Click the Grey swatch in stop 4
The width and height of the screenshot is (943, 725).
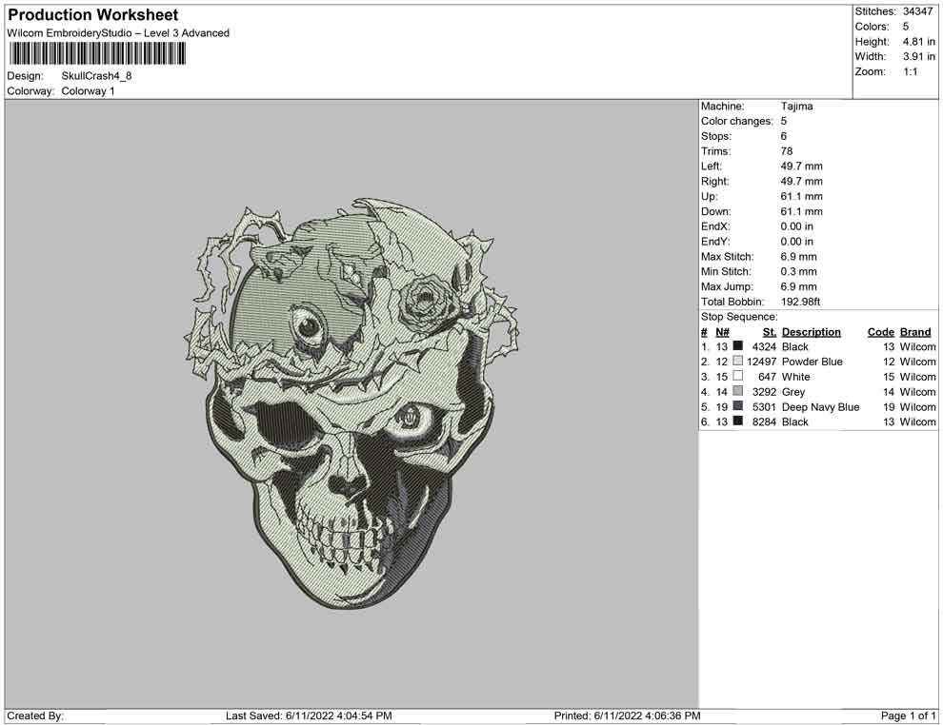tap(738, 391)
